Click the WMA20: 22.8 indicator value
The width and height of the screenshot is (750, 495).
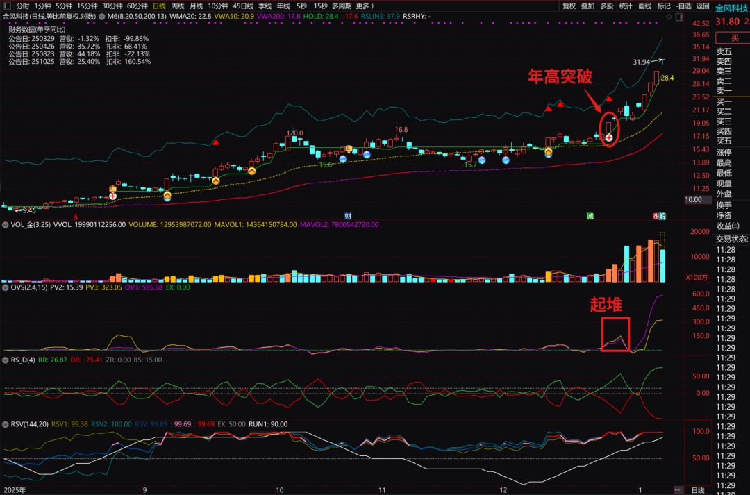(x=190, y=16)
